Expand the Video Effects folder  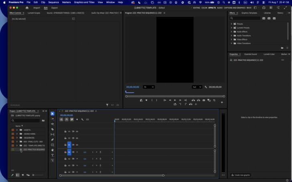231,39
